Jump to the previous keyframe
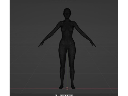The height and width of the screenshot is (96, 128). point(63,95)
